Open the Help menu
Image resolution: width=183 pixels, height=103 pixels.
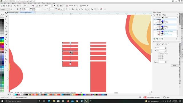point(54,3)
